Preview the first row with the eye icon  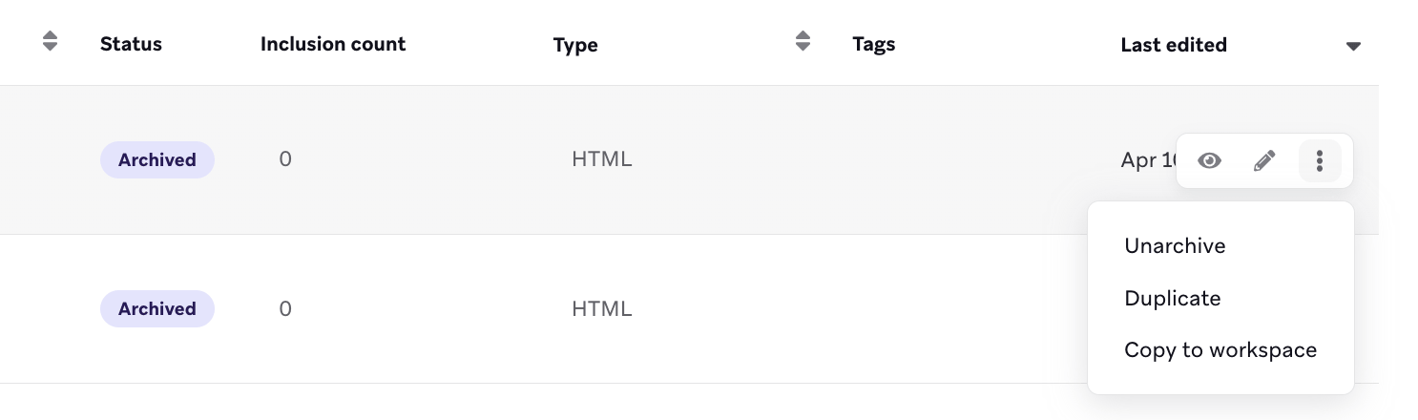pyautogui.click(x=1209, y=160)
